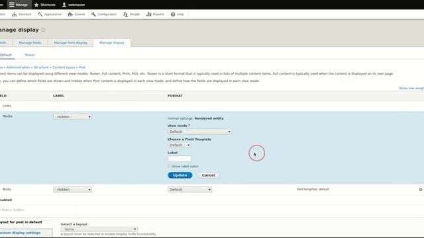Click the Show row weights link
This screenshot has width=424, height=238.
pyautogui.click(x=411, y=88)
